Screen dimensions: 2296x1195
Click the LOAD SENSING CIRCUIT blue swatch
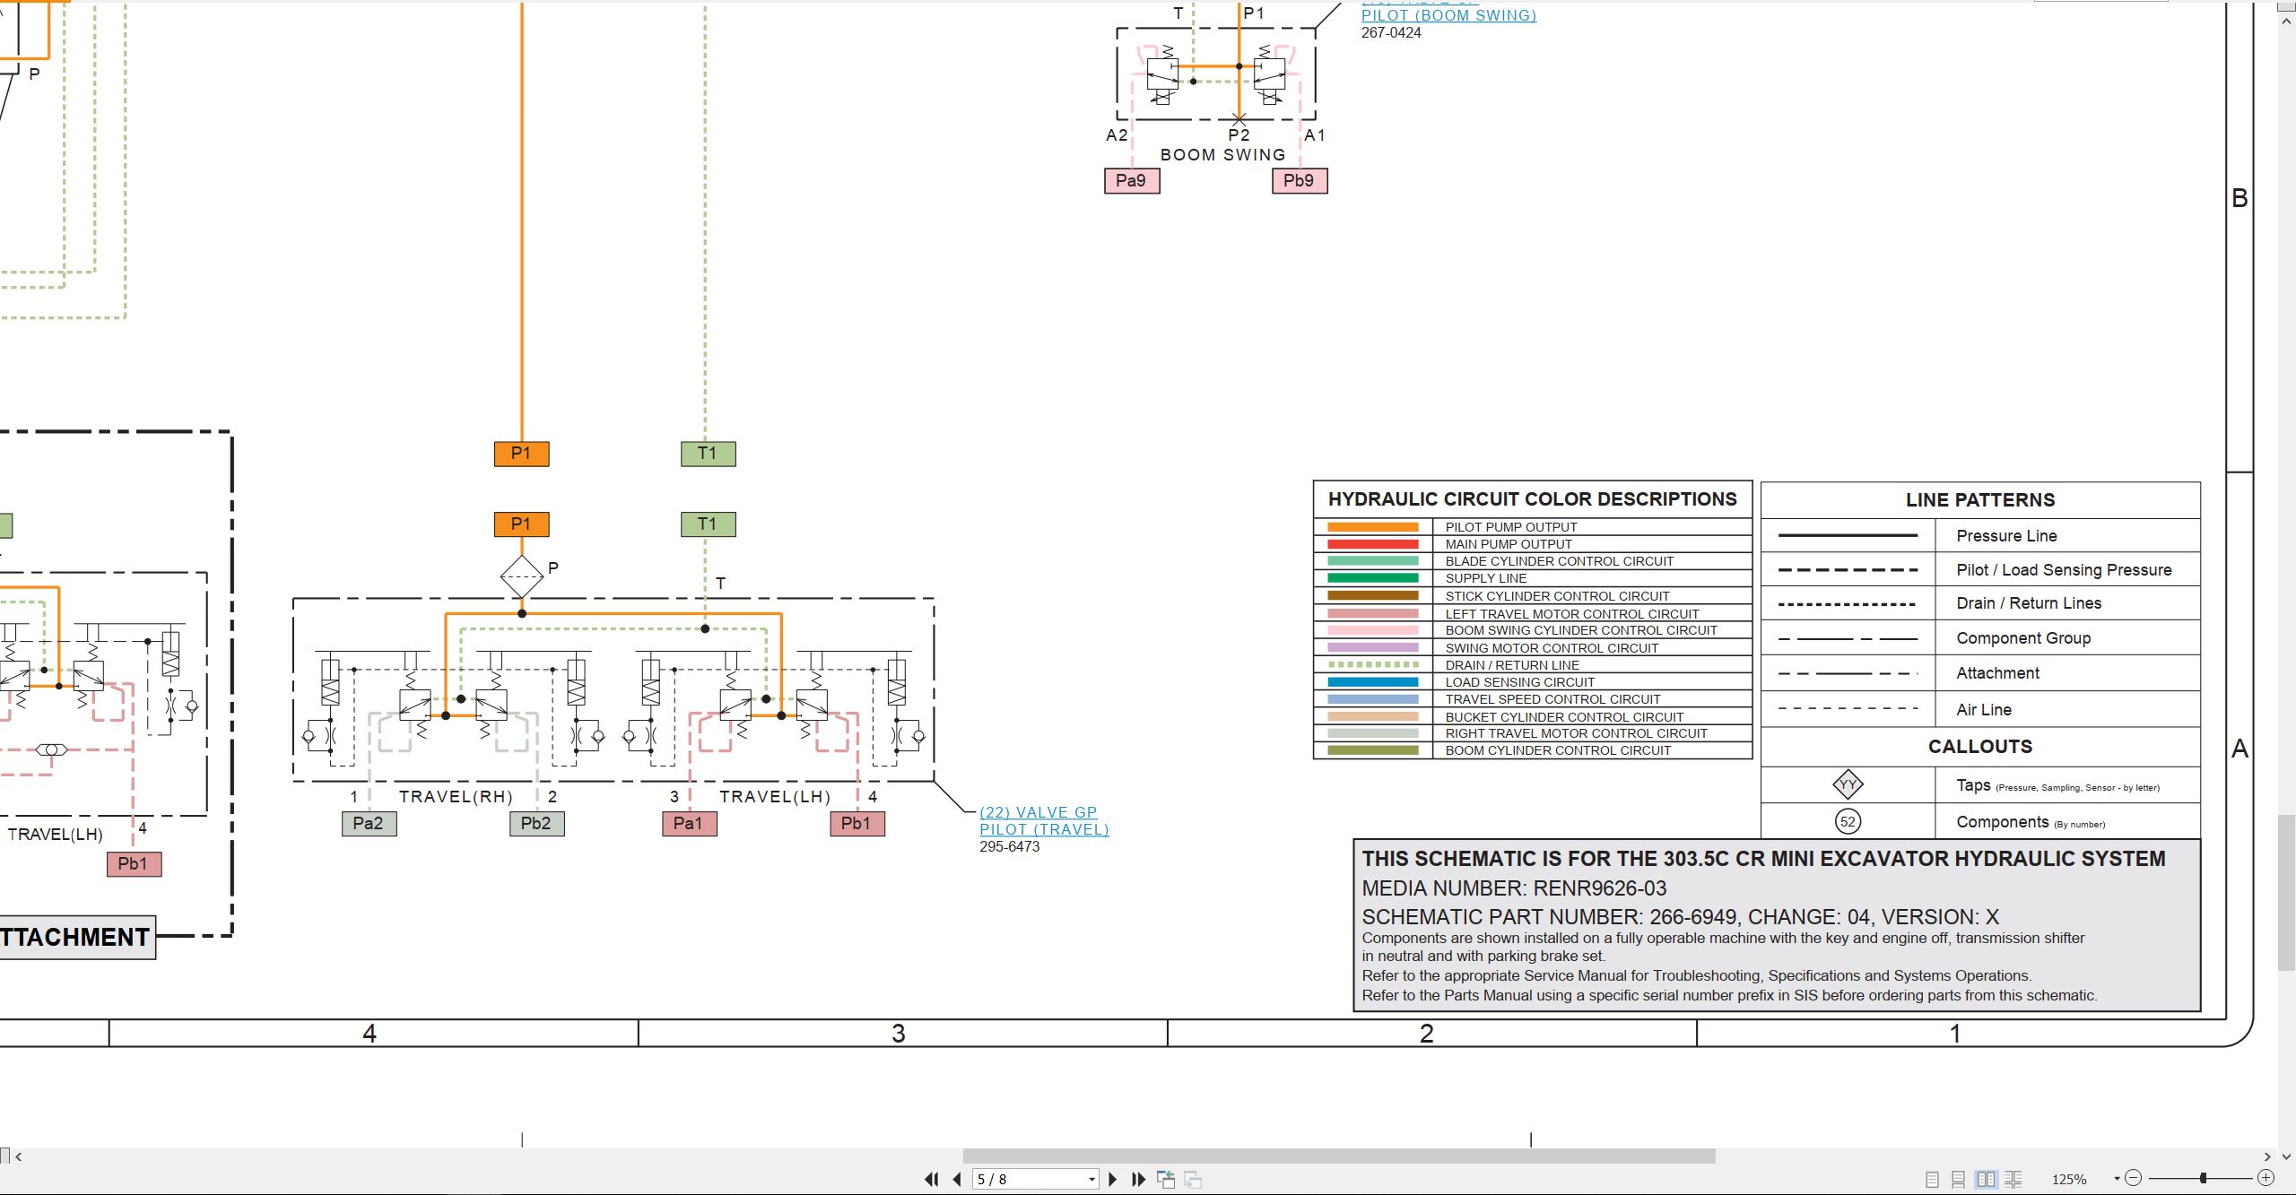tap(1372, 682)
